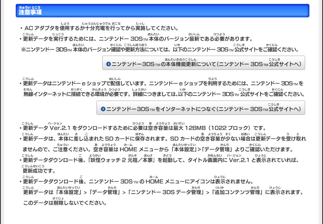This screenshot has width=323, height=224.
Task: Click the line mentioning '128MB(1022ブロック)'
Action: coord(143,128)
